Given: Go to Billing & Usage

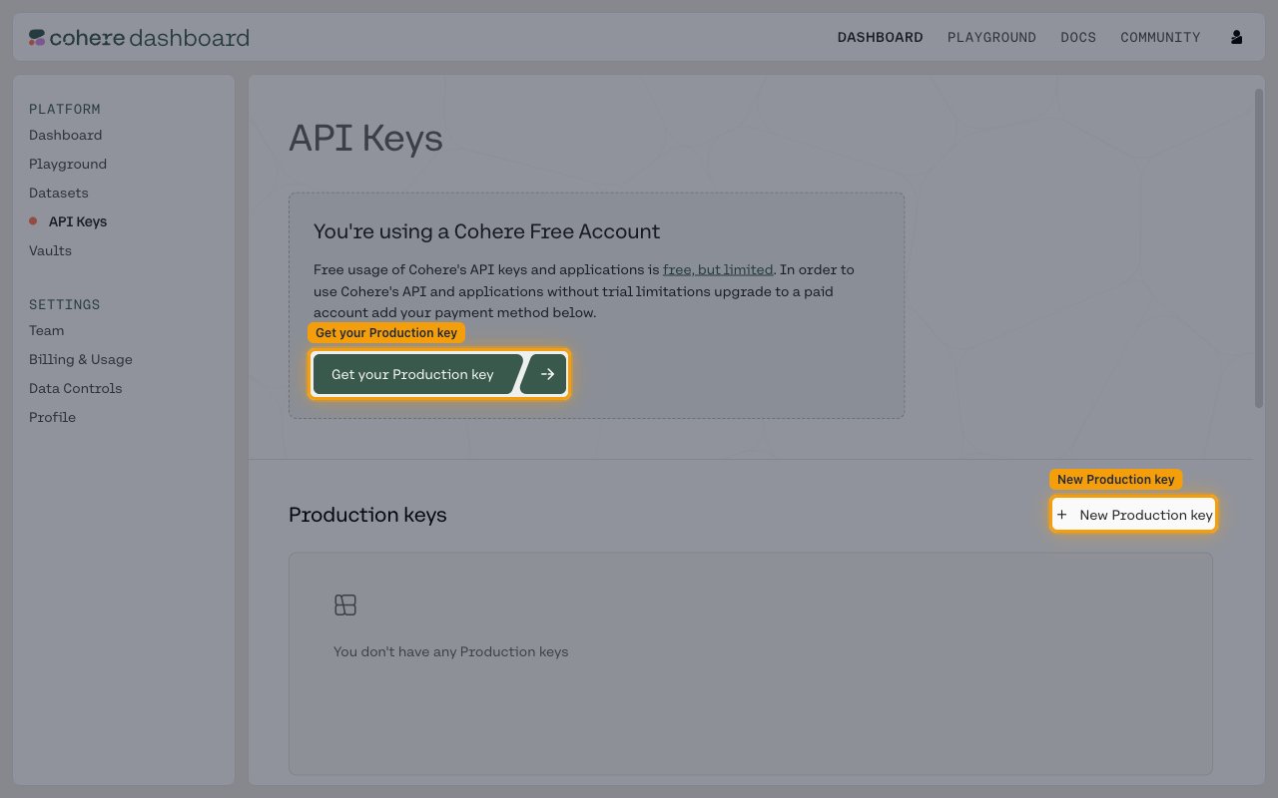Looking at the screenshot, I should (x=81, y=359).
